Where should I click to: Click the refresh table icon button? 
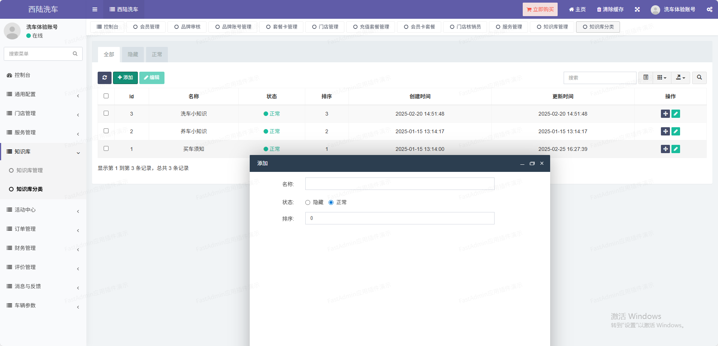point(104,78)
